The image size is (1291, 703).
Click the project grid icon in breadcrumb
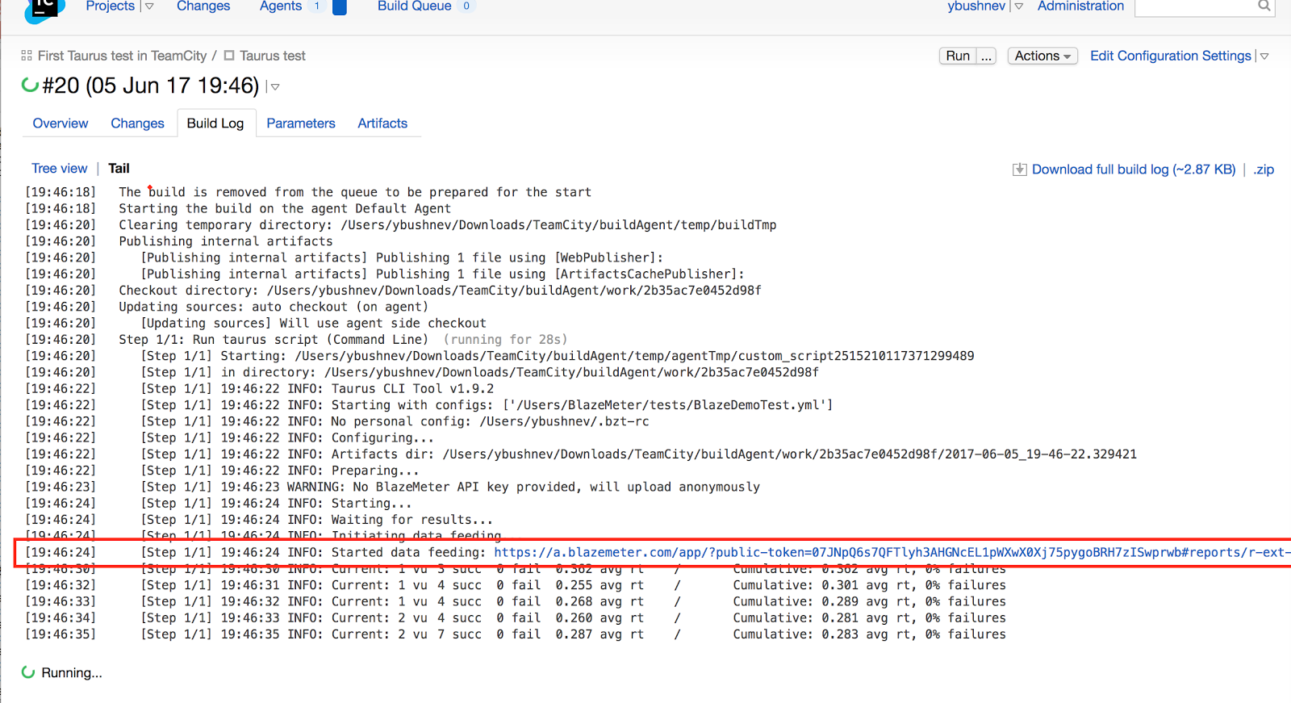coord(27,56)
